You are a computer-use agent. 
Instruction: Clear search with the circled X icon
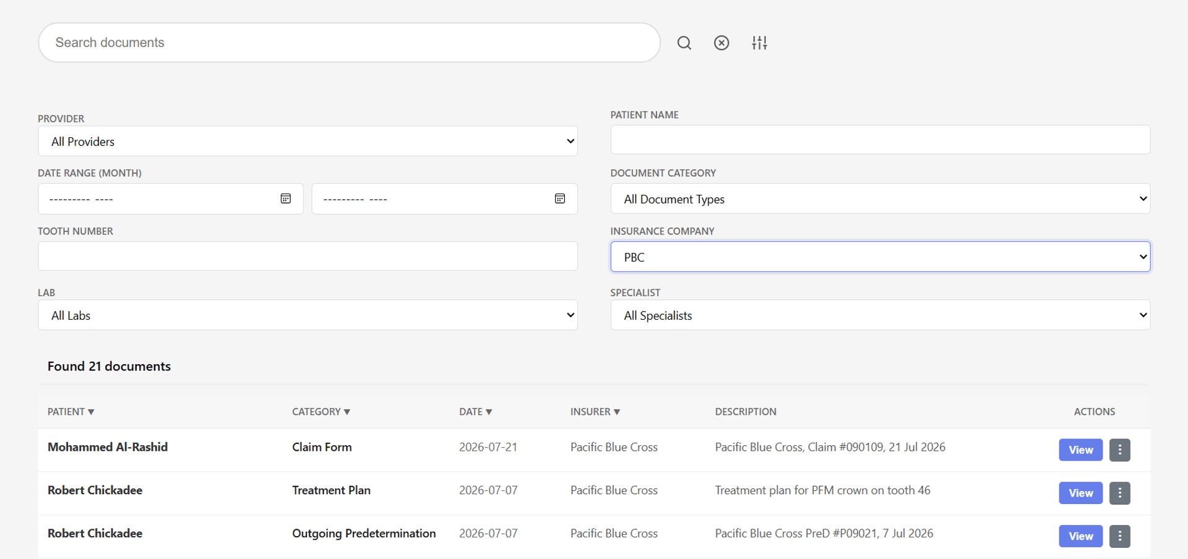click(721, 43)
